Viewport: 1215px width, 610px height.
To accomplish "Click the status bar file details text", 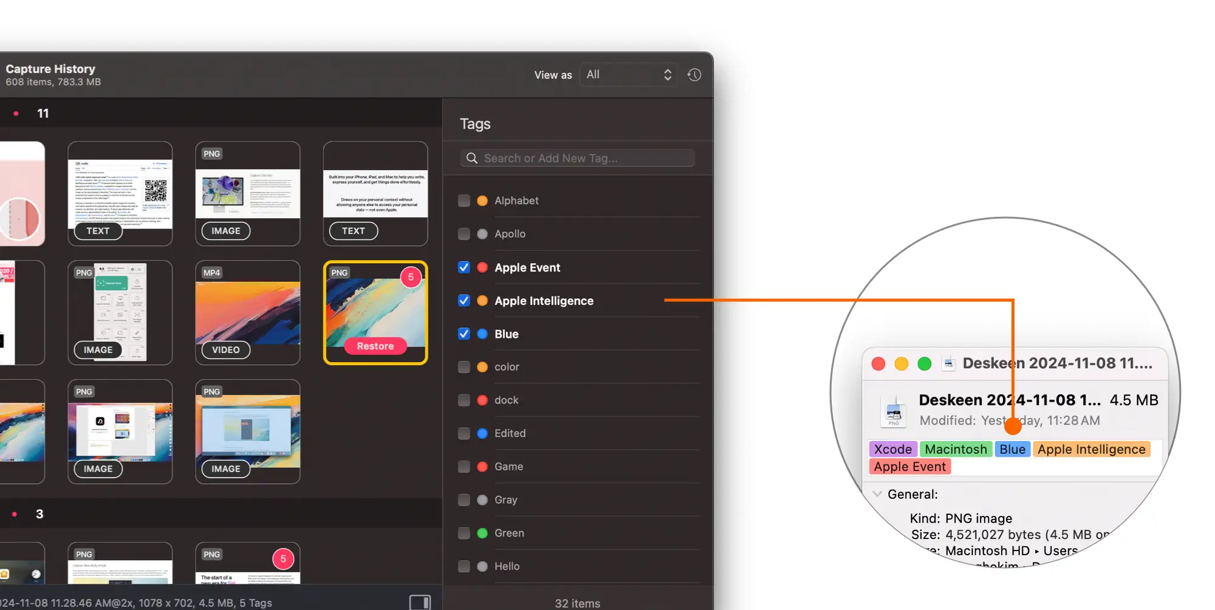I will click(x=136, y=603).
